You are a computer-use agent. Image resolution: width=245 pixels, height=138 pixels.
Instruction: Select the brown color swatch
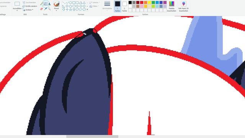[x=138, y=7]
